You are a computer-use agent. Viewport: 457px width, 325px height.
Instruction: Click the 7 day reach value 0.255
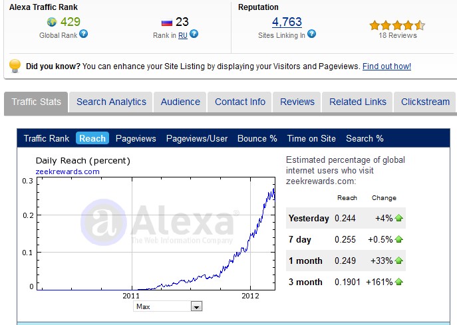click(345, 239)
